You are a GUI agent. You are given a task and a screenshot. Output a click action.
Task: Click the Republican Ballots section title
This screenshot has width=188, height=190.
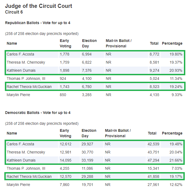coord(38,23)
